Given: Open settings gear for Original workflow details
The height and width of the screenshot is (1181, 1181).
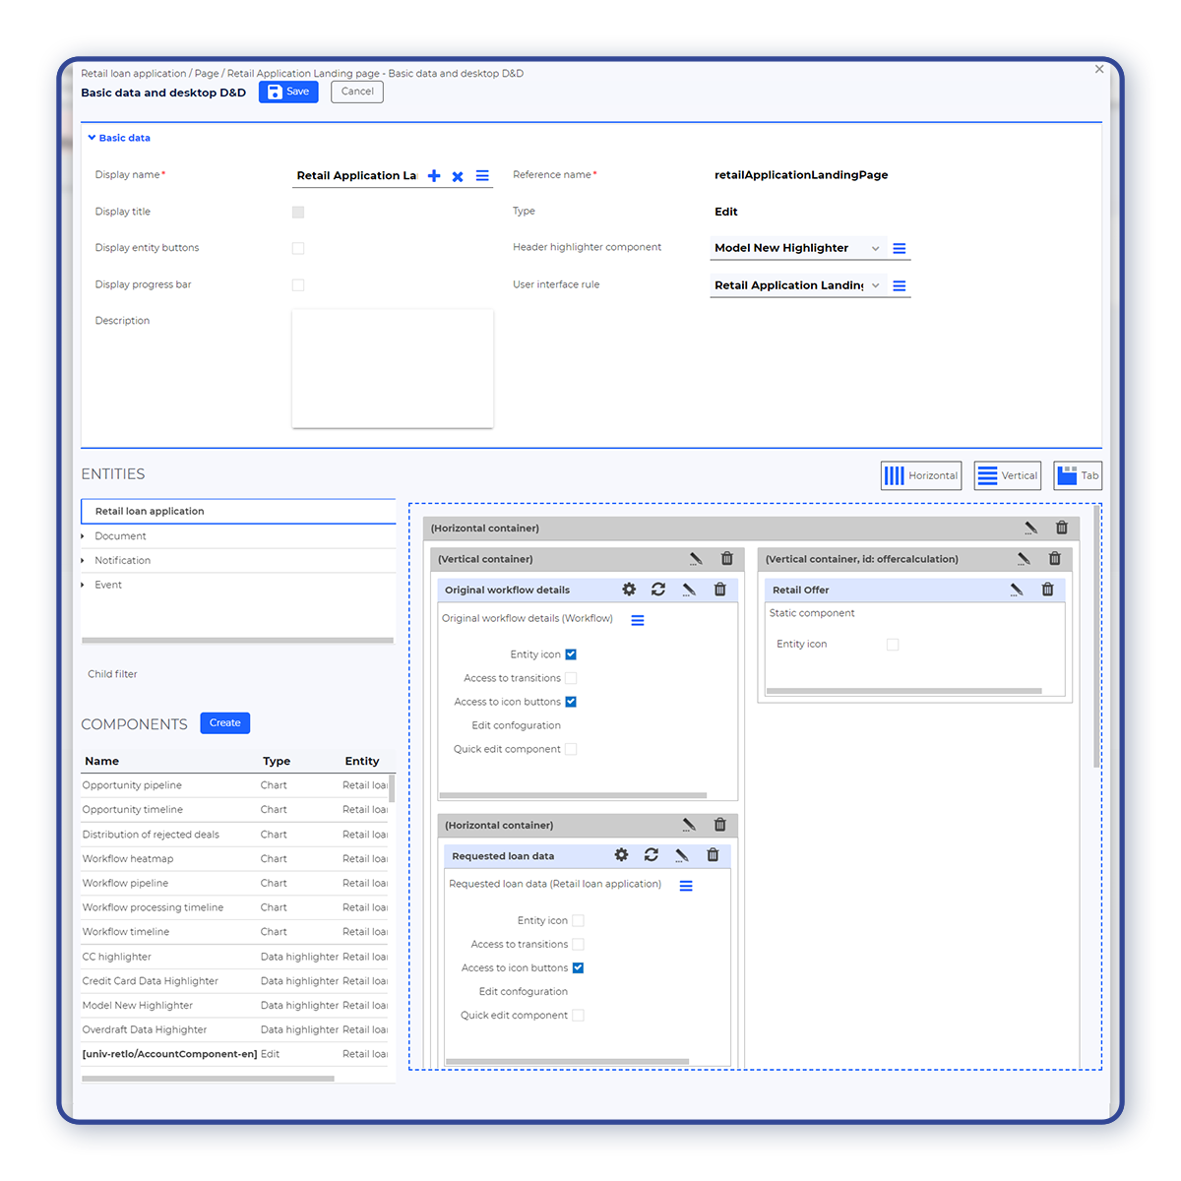Looking at the screenshot, I should [x=629, y=590].
